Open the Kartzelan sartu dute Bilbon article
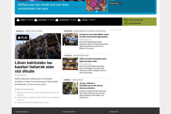Viewport: 171px width, 114px height. click(x=94, y=36)
